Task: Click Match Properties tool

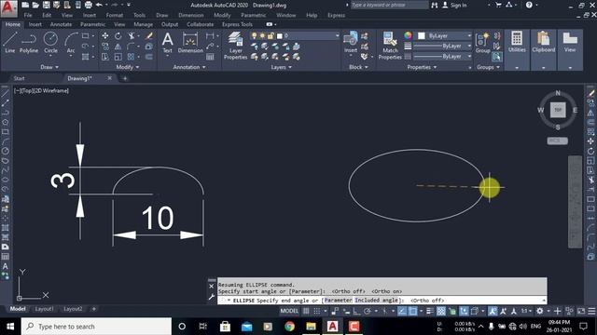Action: [390, 46]
